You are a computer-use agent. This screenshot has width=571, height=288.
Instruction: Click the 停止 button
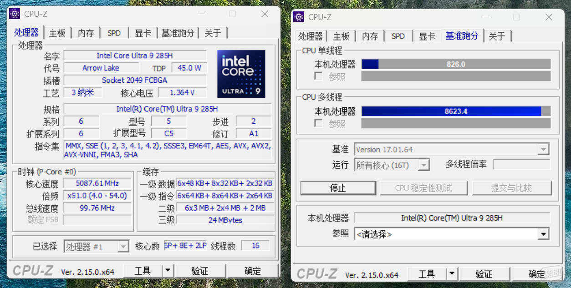[338, 188]
